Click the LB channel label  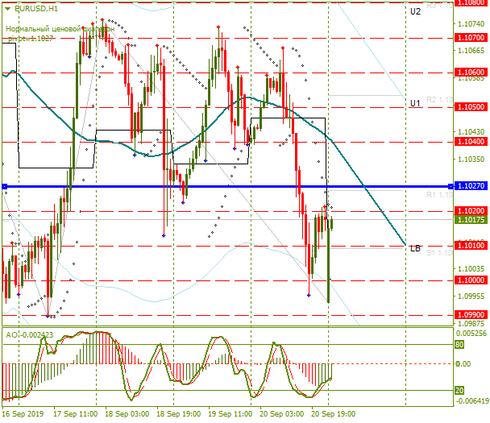click(415, 249)
